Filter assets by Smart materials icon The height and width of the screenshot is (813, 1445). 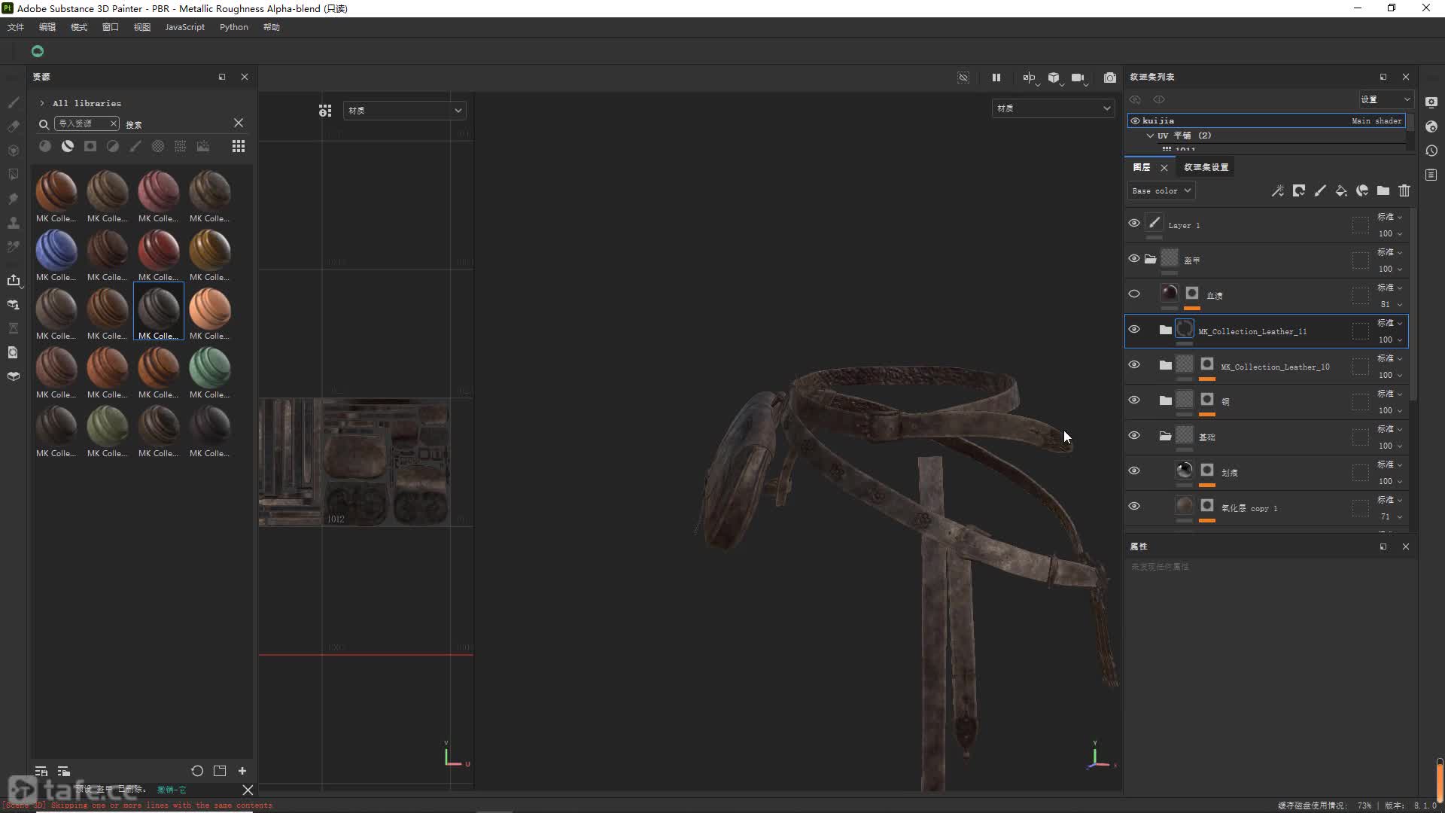point(68,146)
